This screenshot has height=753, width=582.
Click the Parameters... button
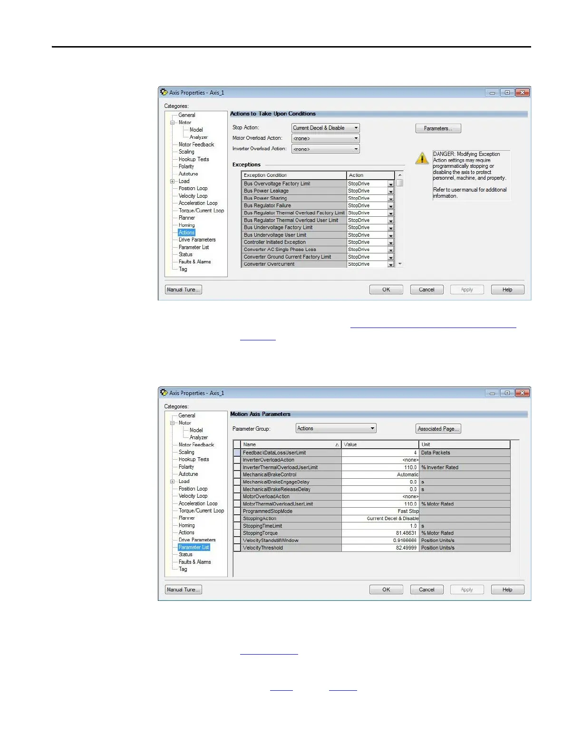(x=438, y=128)
